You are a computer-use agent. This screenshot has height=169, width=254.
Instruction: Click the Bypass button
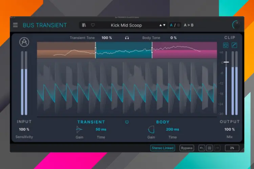187,148
